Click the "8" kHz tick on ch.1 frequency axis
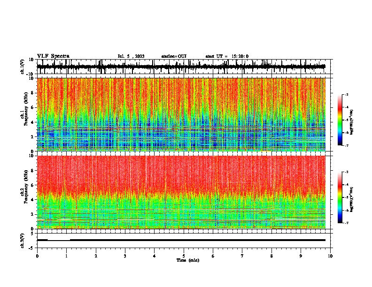Screen dimensions: 372x287 coord(33,93)
